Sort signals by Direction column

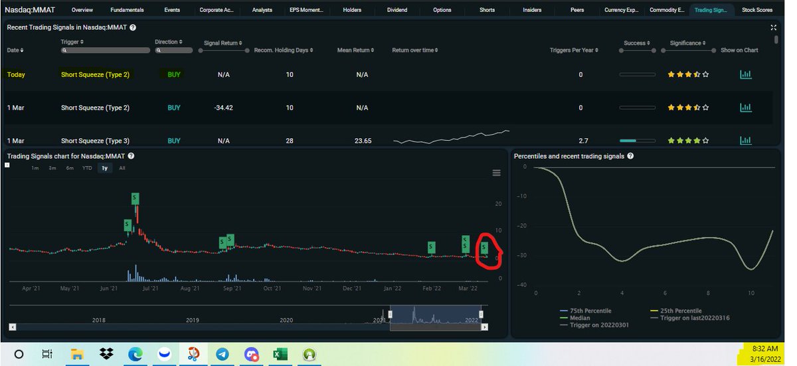point(169,42)
